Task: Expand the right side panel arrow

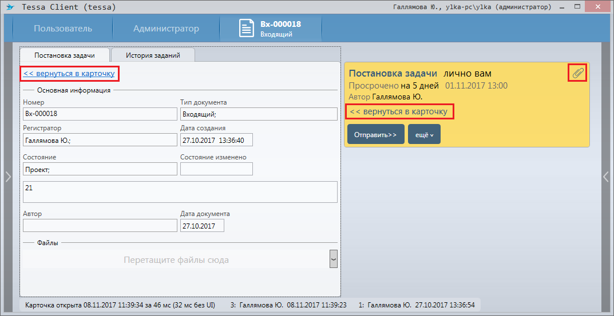Action: [x=606, y=177]
